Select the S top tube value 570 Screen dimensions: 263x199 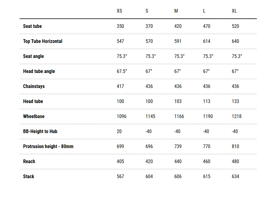click(x=149, y=41)
